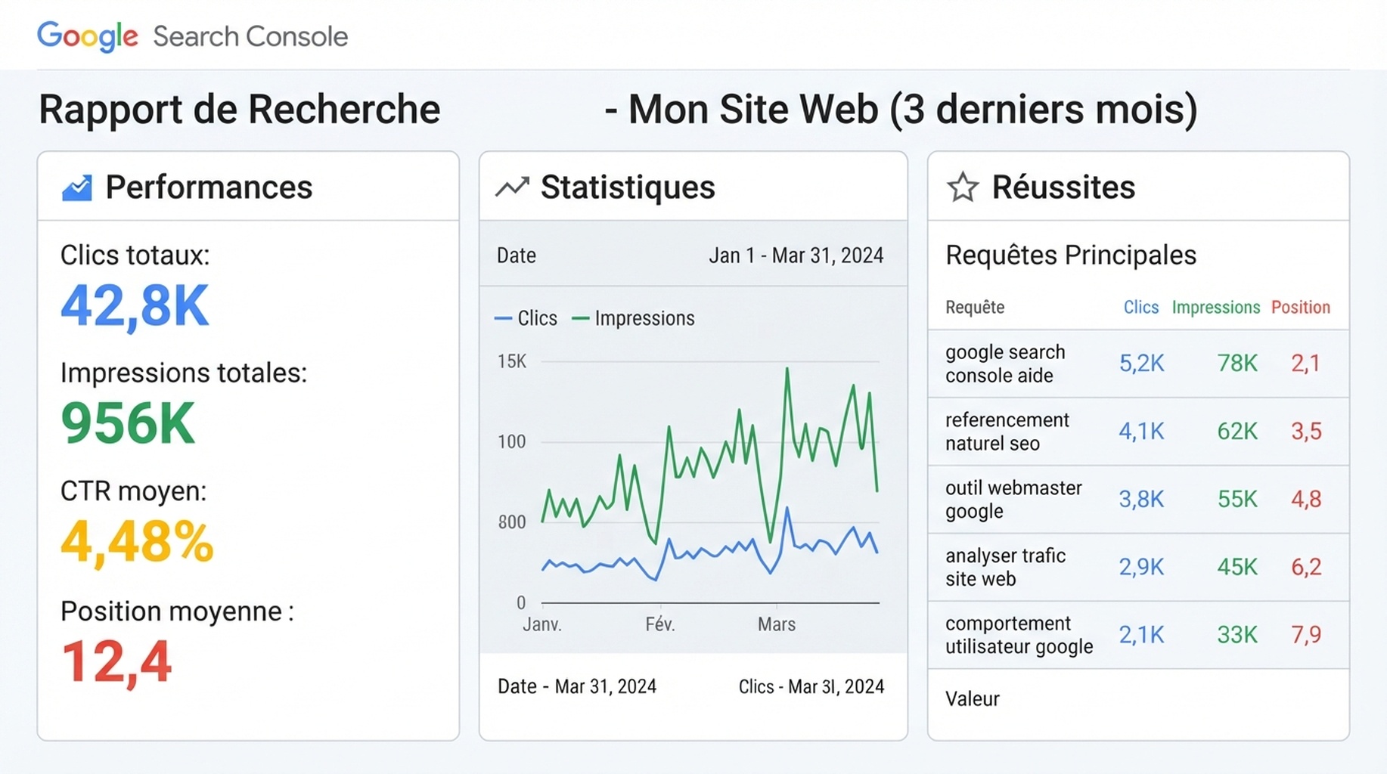The image size is (1387, 774).
Task: Click the 3,8K clicks cell
Action: point(1142,500)
